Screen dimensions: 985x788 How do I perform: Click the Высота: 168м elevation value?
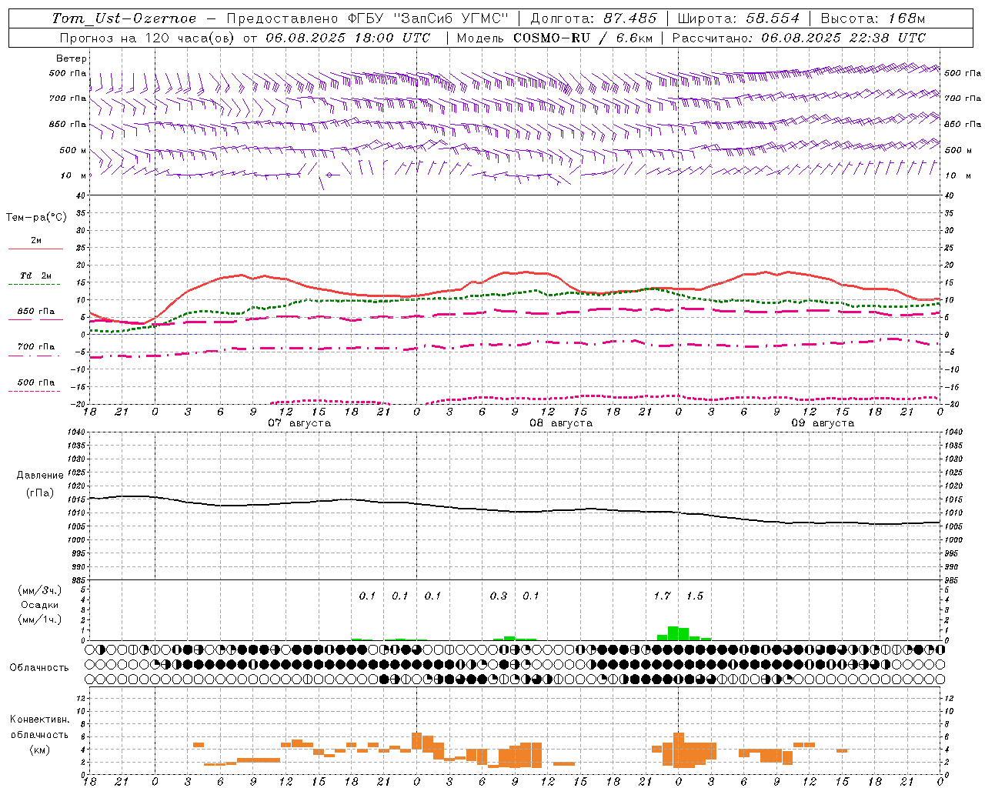click(872, 18)
